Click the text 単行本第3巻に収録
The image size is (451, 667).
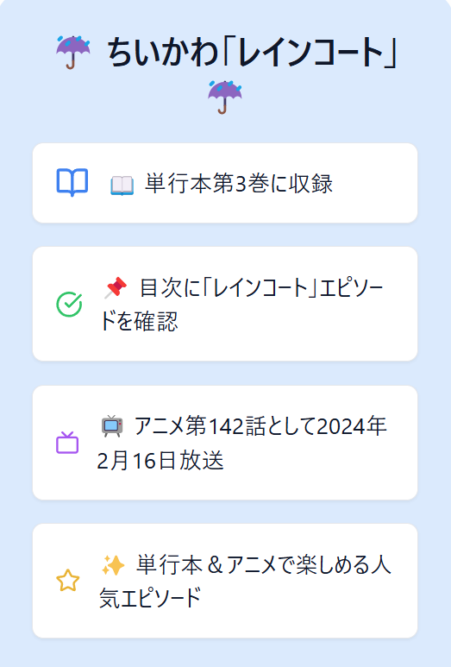tap(239, 184)
